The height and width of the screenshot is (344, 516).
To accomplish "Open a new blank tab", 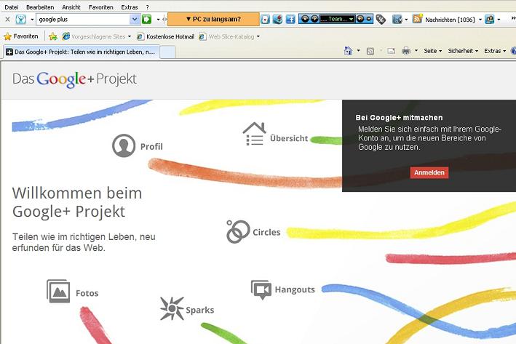I will coord(167,52).
